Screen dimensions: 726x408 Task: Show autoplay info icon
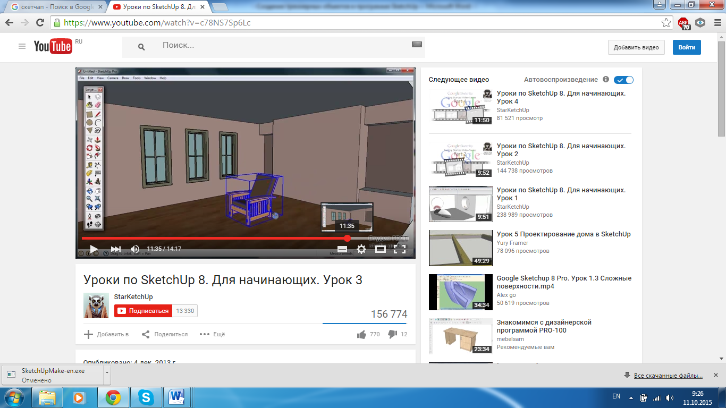click(x=606, y=79)
